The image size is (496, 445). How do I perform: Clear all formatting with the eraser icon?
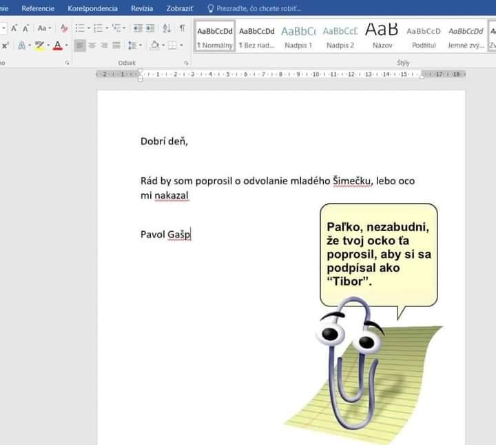[64, 28]
